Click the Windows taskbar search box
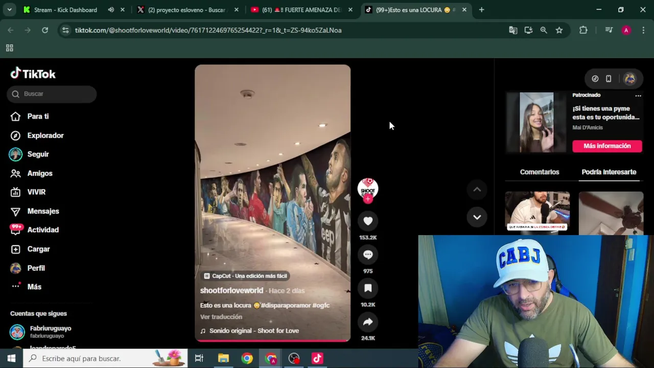654x368 pixels. tap(105, 358)
